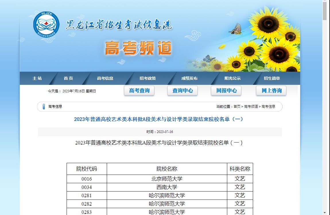Select 文艺 in the 0034 row
Image resolution: width=330 pixels, height=215 pixels.
[x=240, y=187]
